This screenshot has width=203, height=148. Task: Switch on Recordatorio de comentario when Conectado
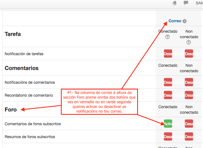click(x=168, y=95)
